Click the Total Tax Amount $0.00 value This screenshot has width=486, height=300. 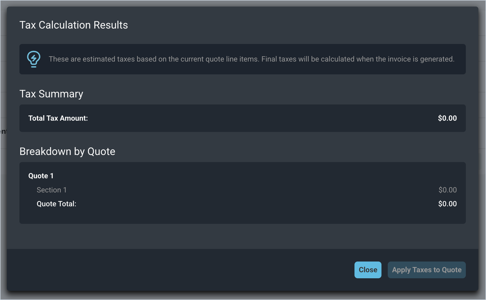[x=447, y=118]
